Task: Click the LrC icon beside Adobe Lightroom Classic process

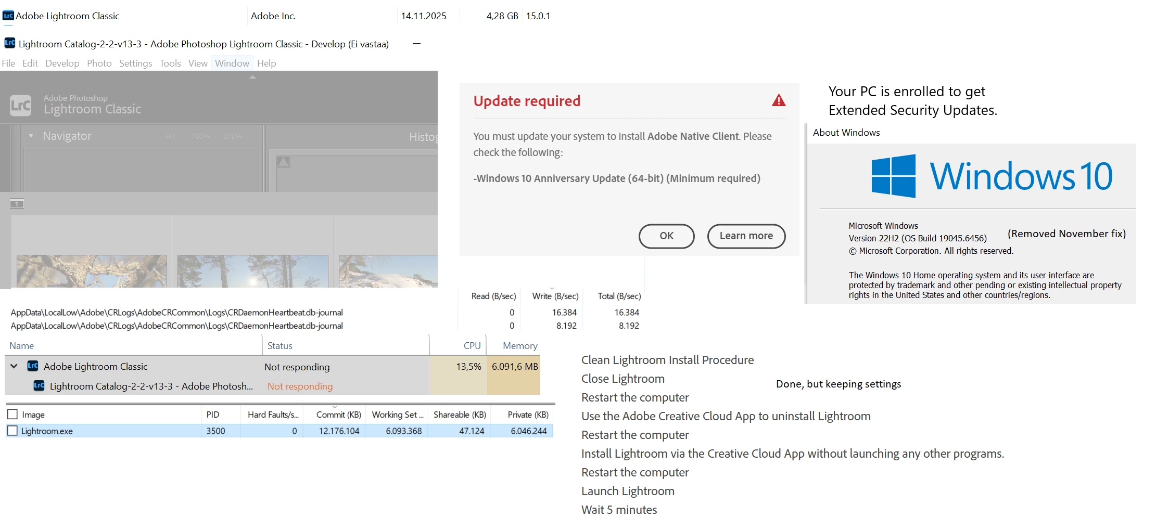Action: 33,366
